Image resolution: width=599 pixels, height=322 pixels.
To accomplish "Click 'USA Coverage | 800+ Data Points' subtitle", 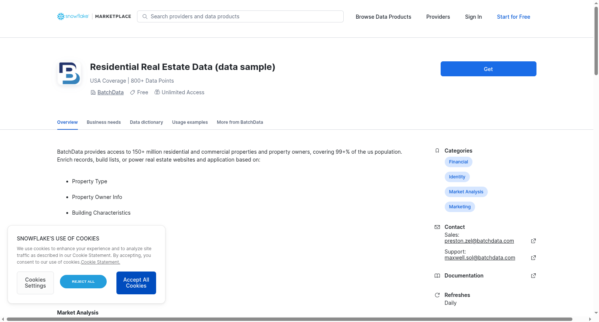I will (132, 81).
